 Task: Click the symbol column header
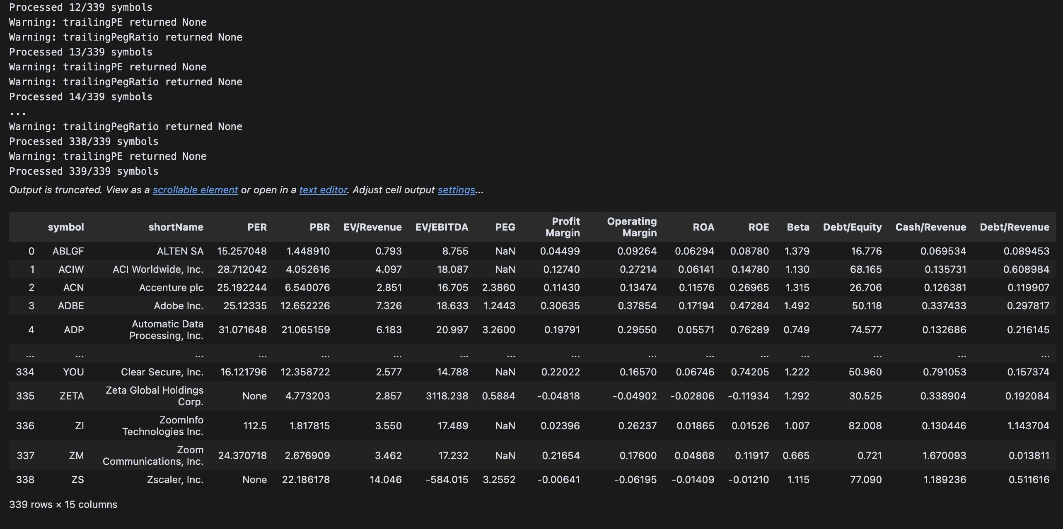(x=65, y=227)
